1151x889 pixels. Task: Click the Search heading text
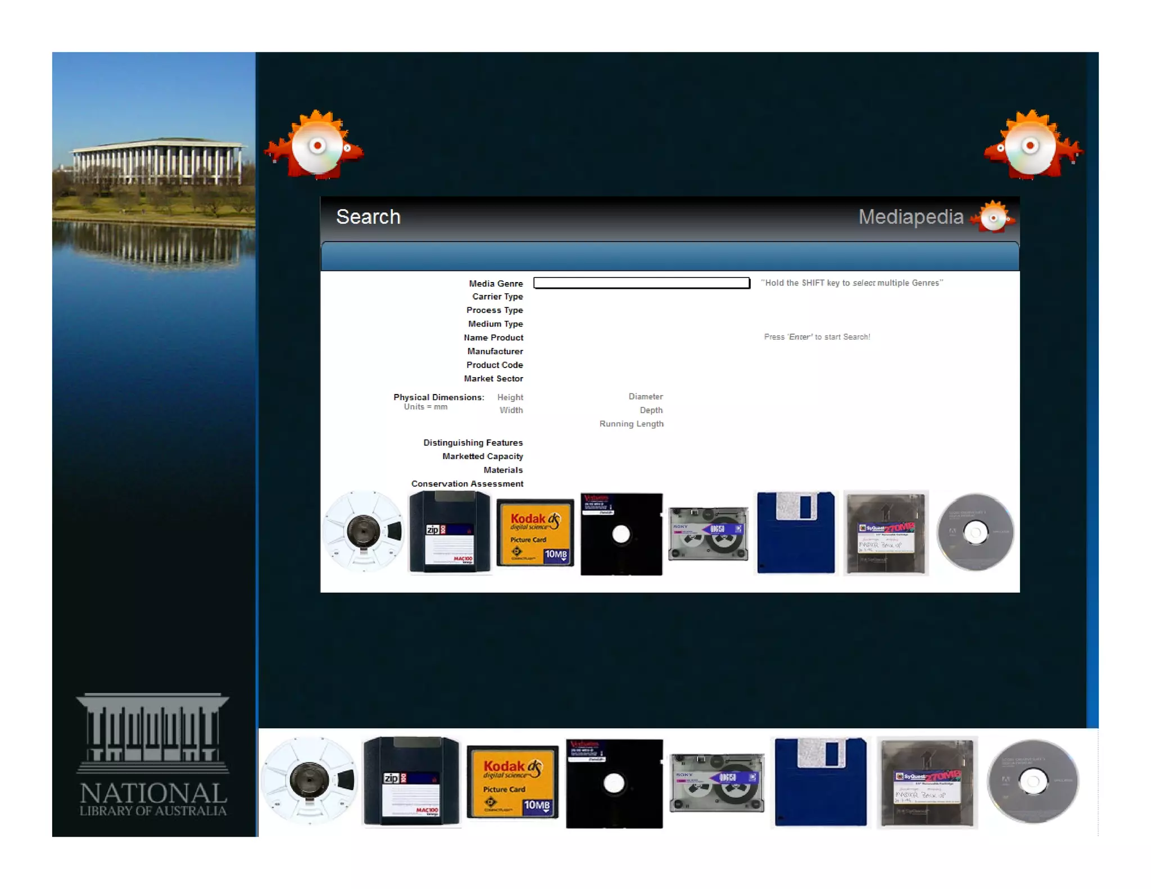[368, 217]
